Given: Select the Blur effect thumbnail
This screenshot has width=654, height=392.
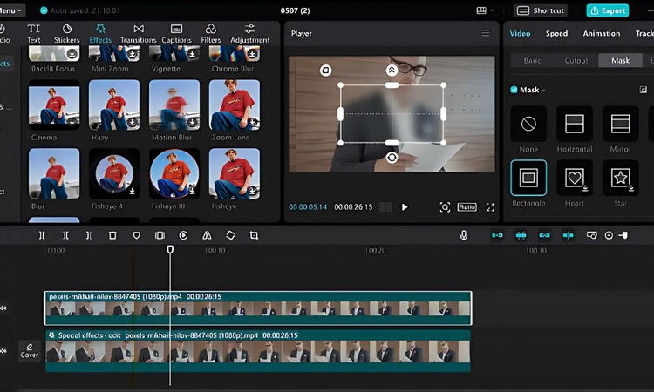Looking at the screenshot, I should coord(54,173).
